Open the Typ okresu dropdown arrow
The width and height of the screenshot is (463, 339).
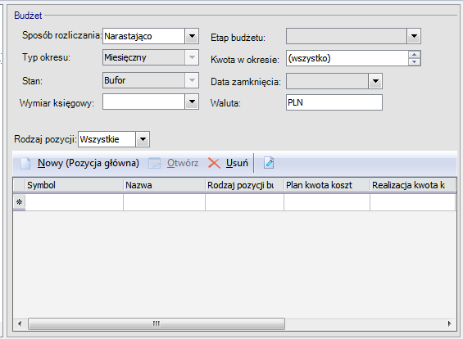click(192, 57)
